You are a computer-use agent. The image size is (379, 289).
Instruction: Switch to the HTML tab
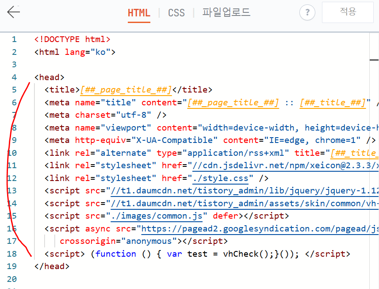(x=139, y=13)
